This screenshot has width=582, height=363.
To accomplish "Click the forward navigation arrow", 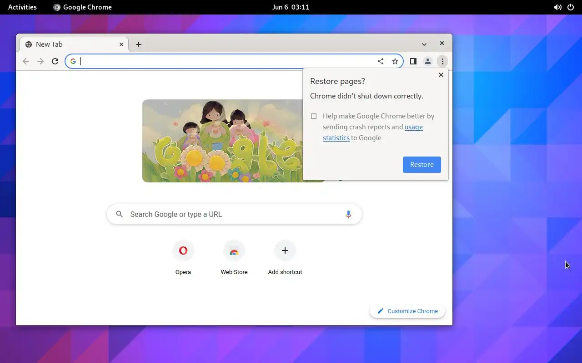I will (x=40, y=61).
